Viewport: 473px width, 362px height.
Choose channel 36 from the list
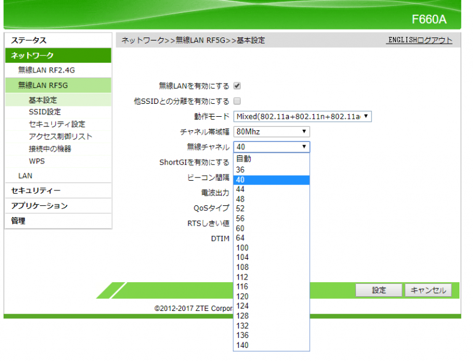tap(271, 170)
